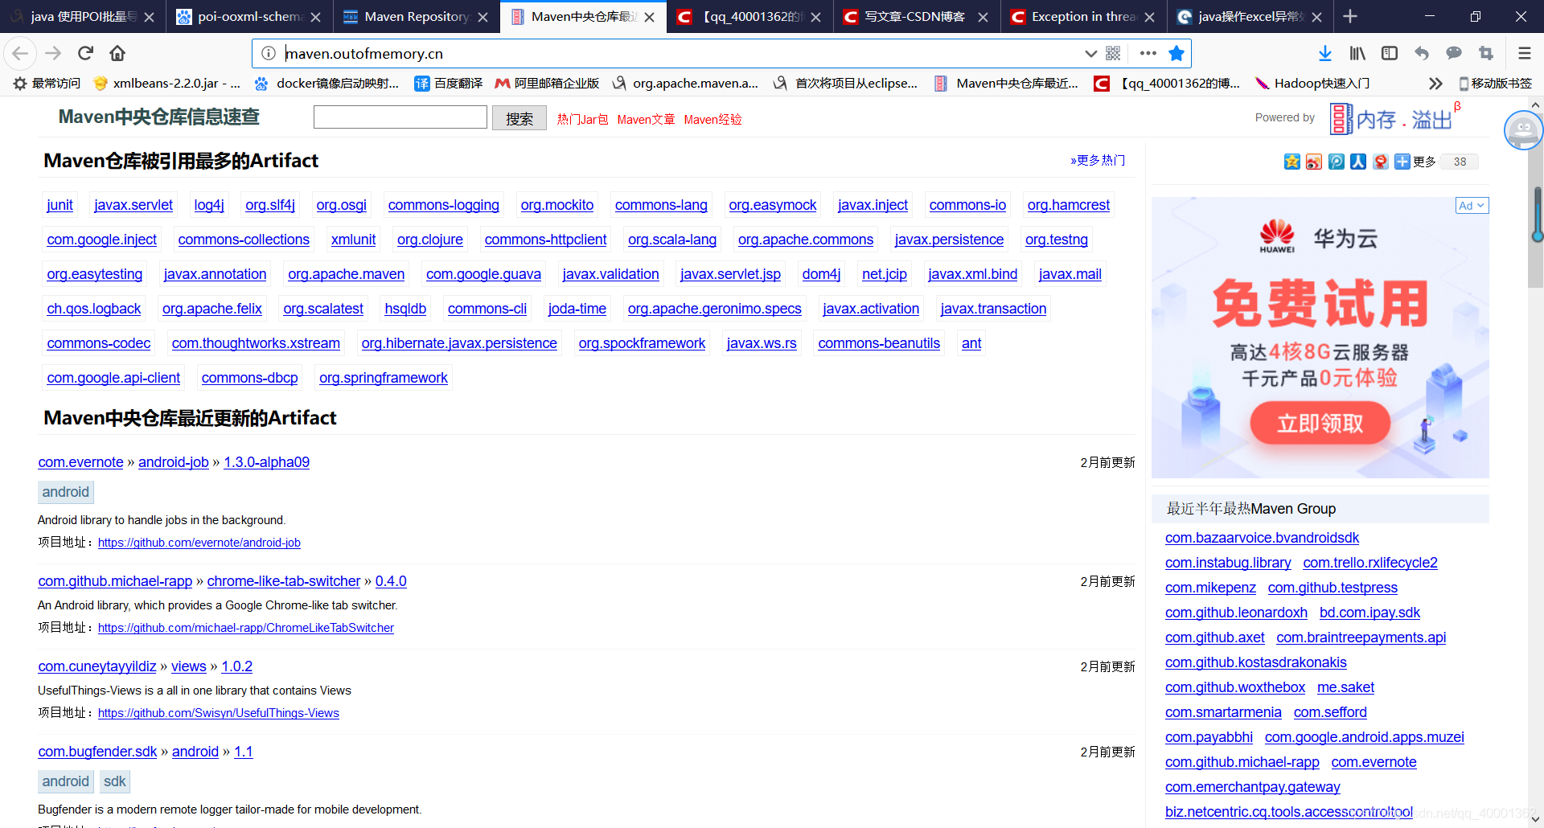Open the 更多热门 link

[x=1098, y=160]
